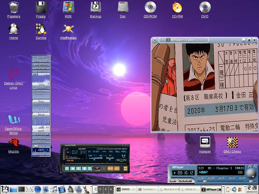Click MPlayer equalizer bars button

point(230,178)
